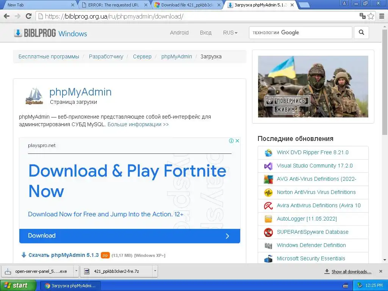Click Больше информации link
This screenshot has height=291, width=388.
click(138, 124)
